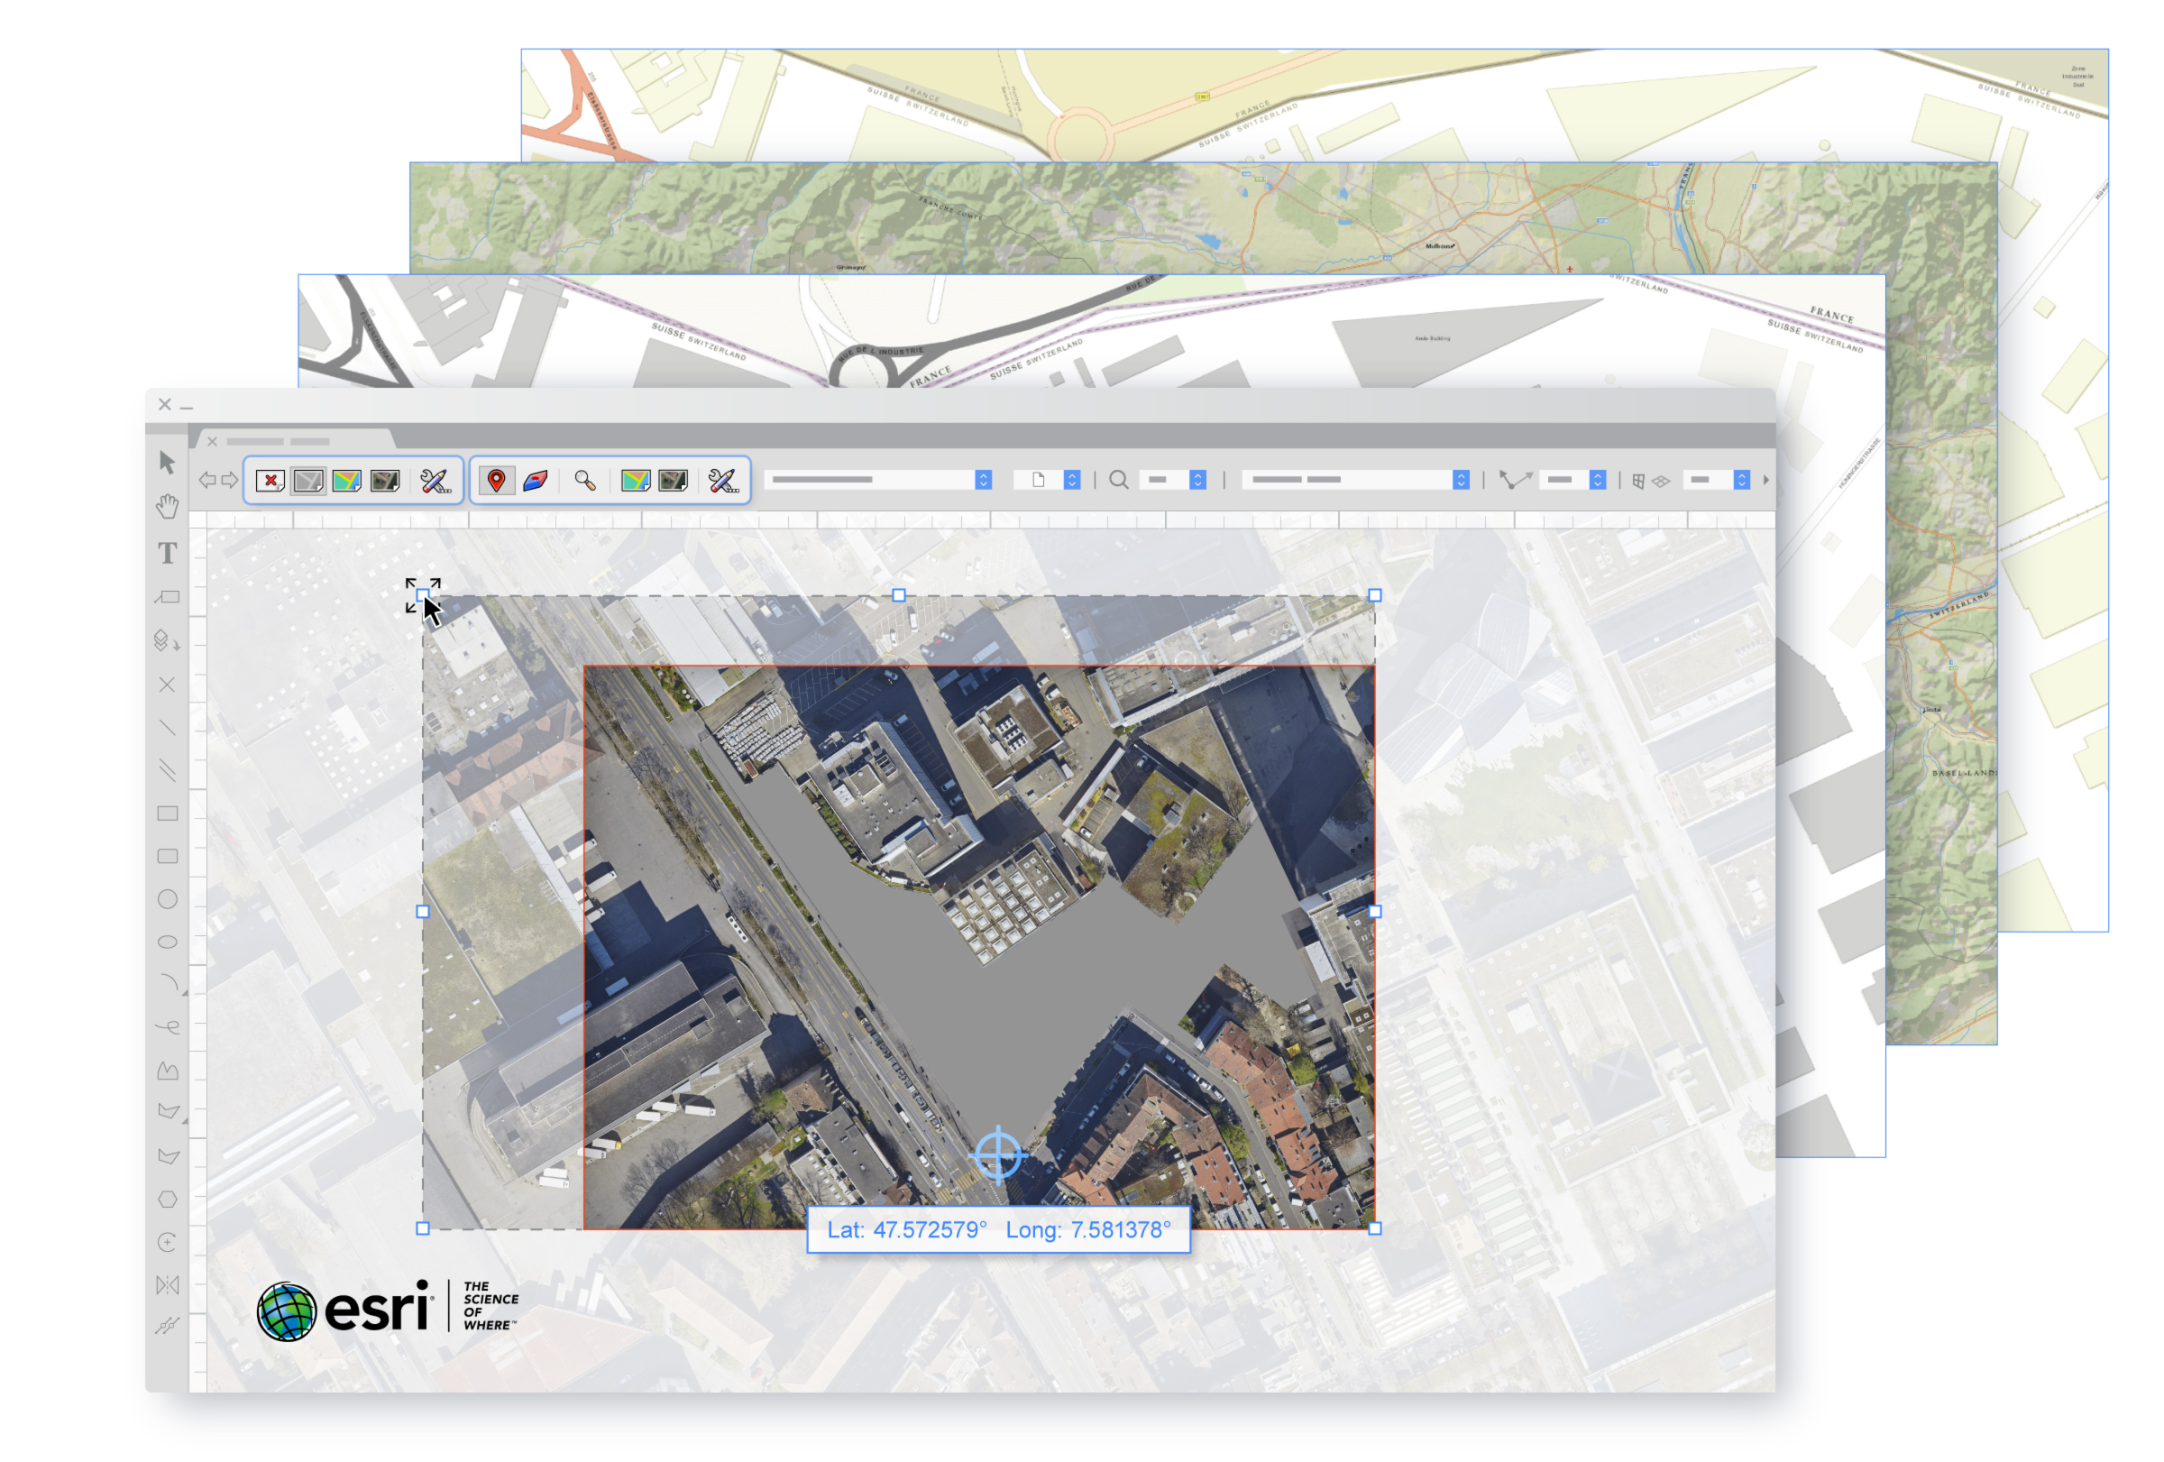Select the circle shape tool
The width and height of the screenshot is (2164, 1462).
(168, 899)
